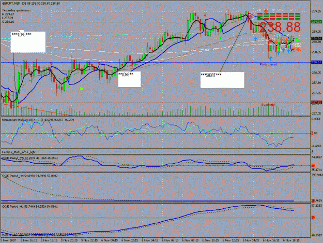Click the 239.55 price axis label
This screenshot has width=323, height=243.
(x=317, y=11)
